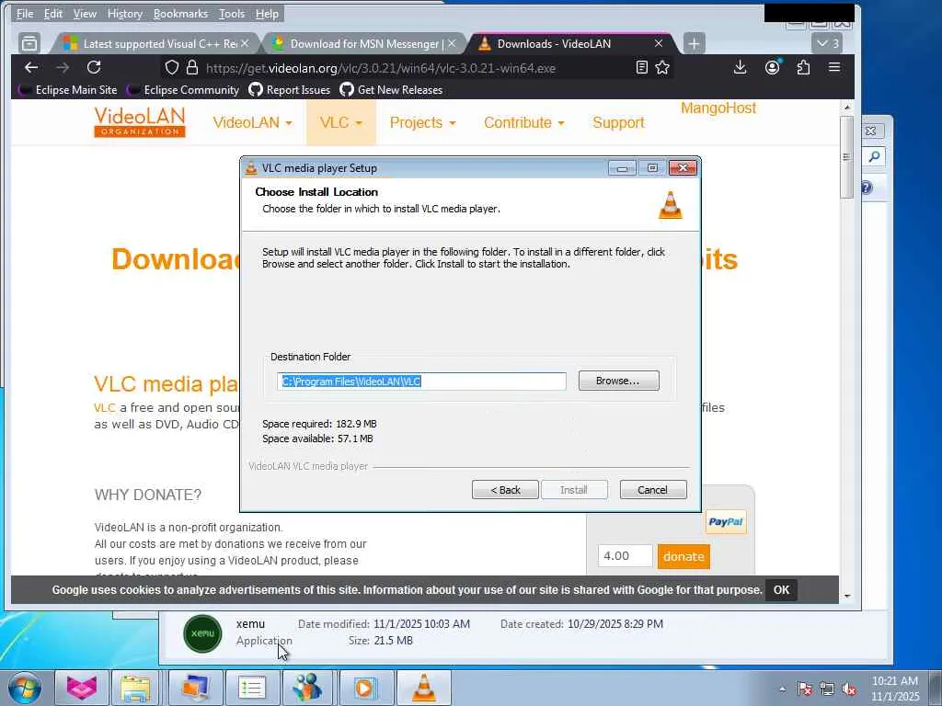Viewport: 942px width, 706px height.
Task: Open the Edit menu
Action: click(x=52, y=13)
